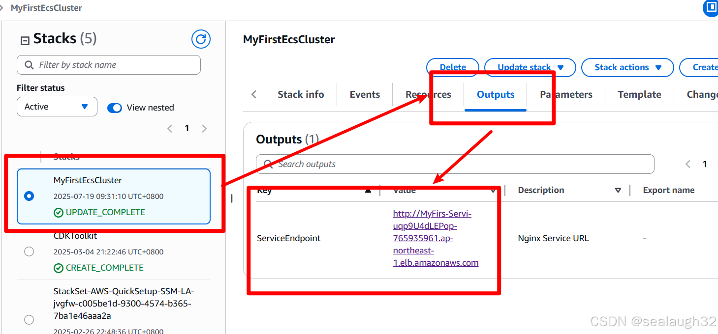
Task: Click the MyFirstEcsCluster breadcrumb at top
Action: [46, 8]
